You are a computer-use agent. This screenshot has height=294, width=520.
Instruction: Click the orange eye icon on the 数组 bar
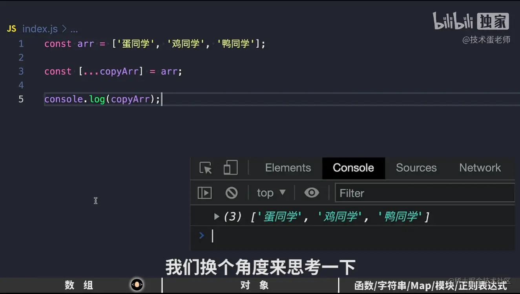[137, 285]
